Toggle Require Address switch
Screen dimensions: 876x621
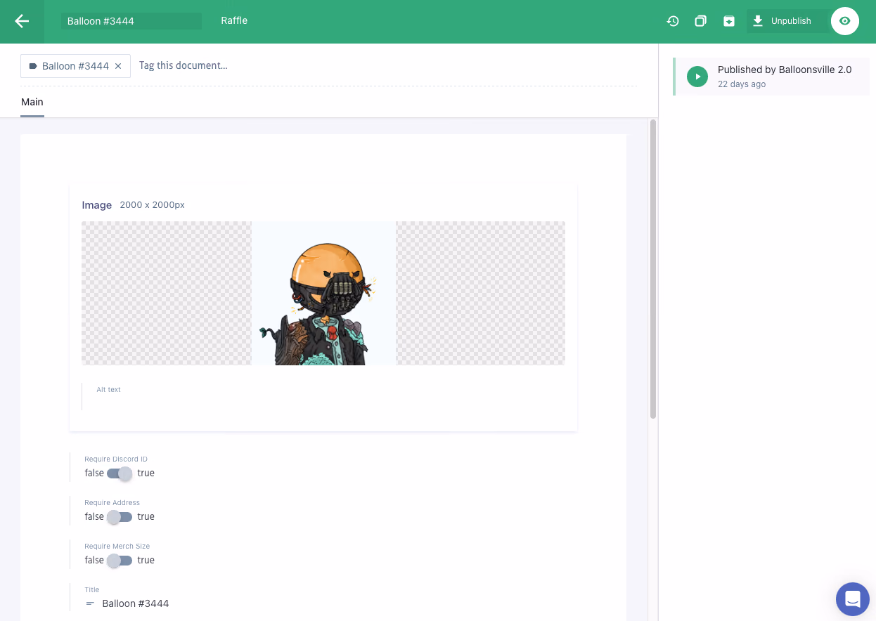click(x=120, y=517)
